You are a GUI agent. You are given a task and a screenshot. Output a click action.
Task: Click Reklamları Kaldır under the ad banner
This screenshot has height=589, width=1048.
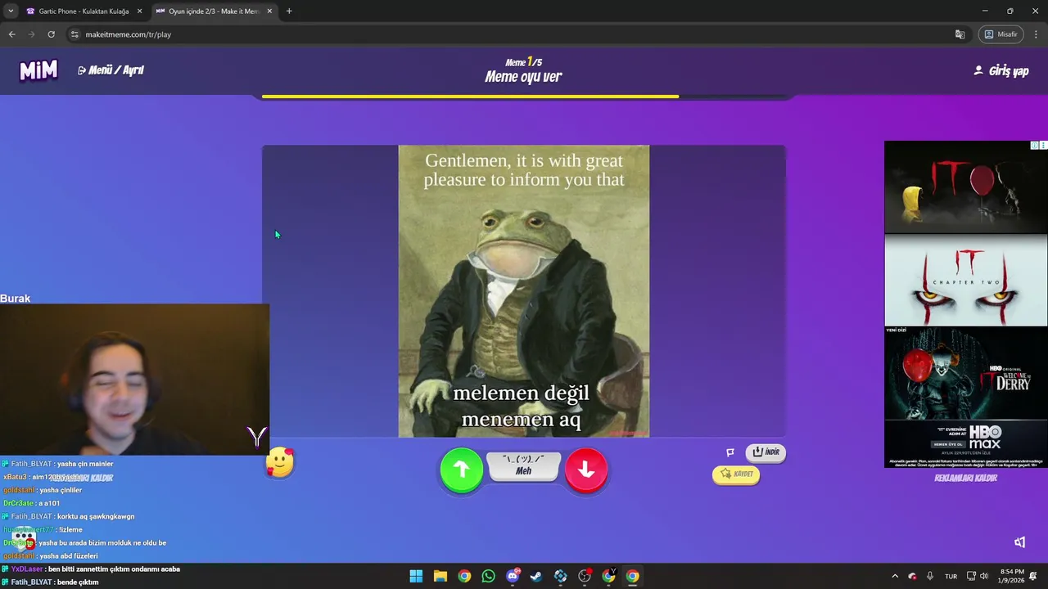(x=965, y=479)
